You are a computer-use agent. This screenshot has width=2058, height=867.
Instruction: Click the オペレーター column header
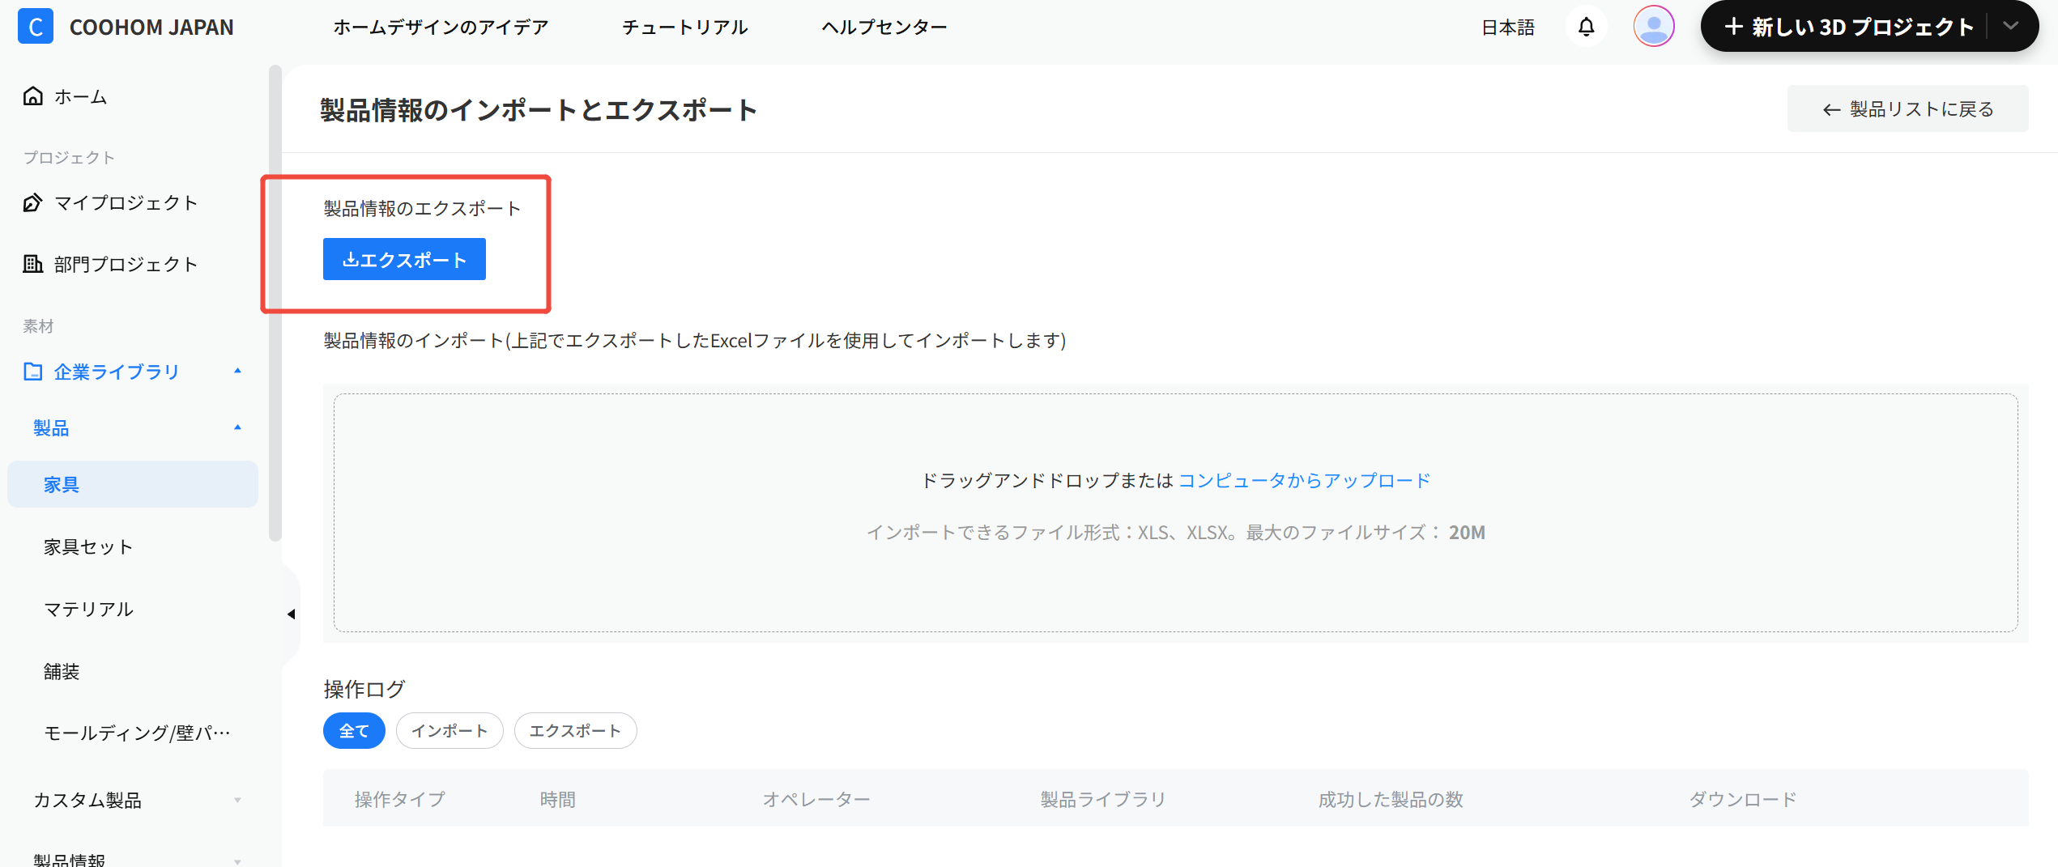(x=816, y=800)
